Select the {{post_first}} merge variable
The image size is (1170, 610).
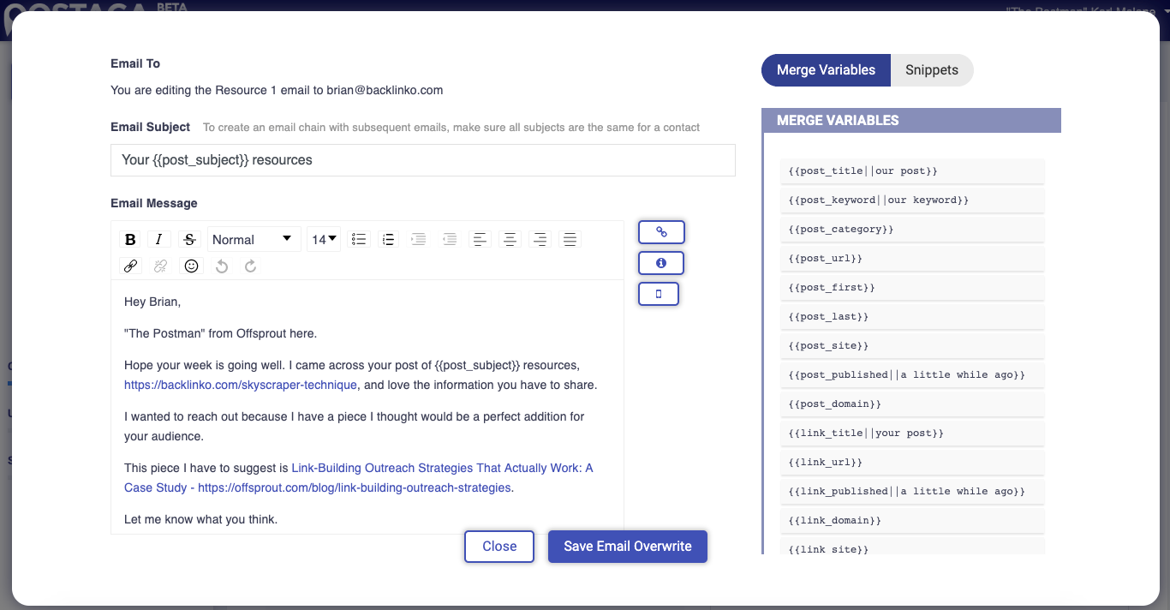912,288
